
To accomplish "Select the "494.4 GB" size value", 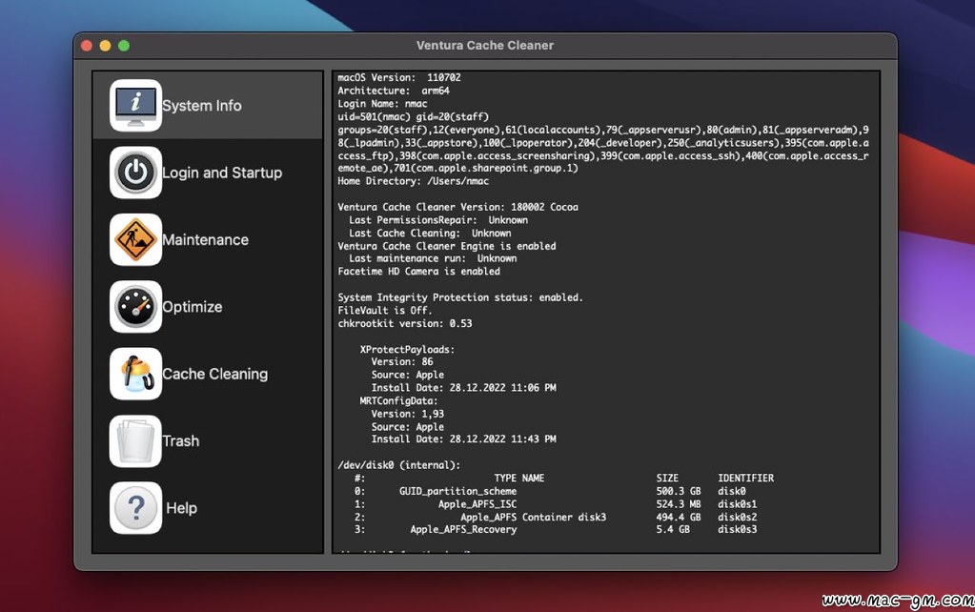I will pos(679,518).
